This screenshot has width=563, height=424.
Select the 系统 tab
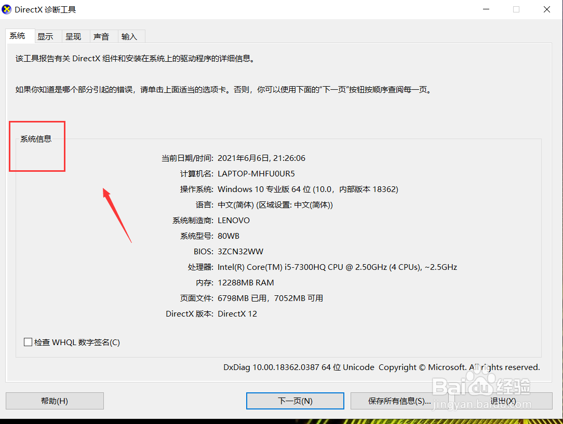tap(20, 36)
